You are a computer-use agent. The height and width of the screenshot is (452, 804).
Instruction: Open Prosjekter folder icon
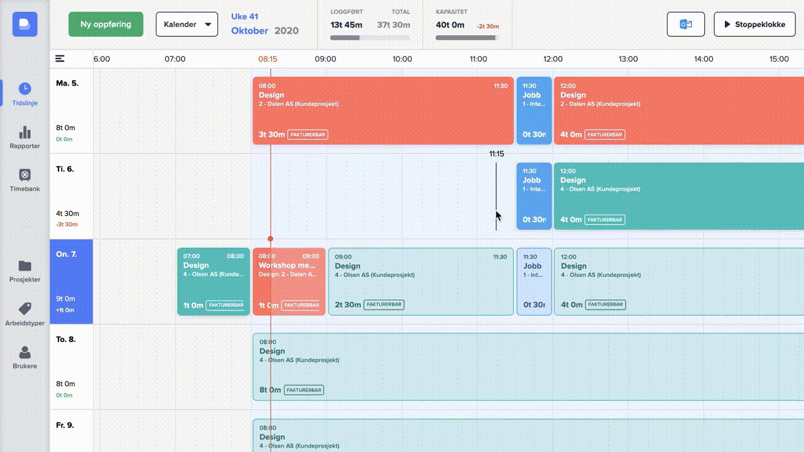tap(24, 266)
